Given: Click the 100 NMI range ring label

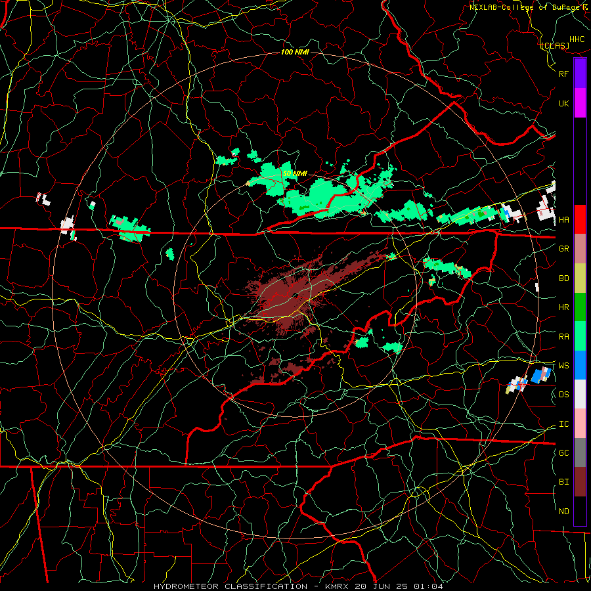Looking at the screenshot, I should (x=295, y=52).
